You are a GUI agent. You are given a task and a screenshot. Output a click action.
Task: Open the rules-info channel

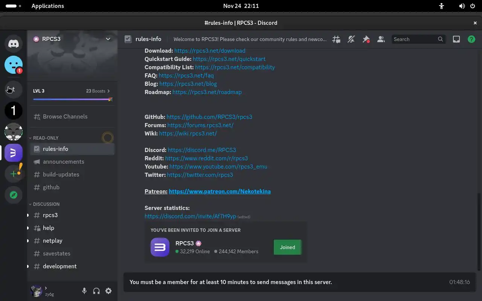(72, 149)
